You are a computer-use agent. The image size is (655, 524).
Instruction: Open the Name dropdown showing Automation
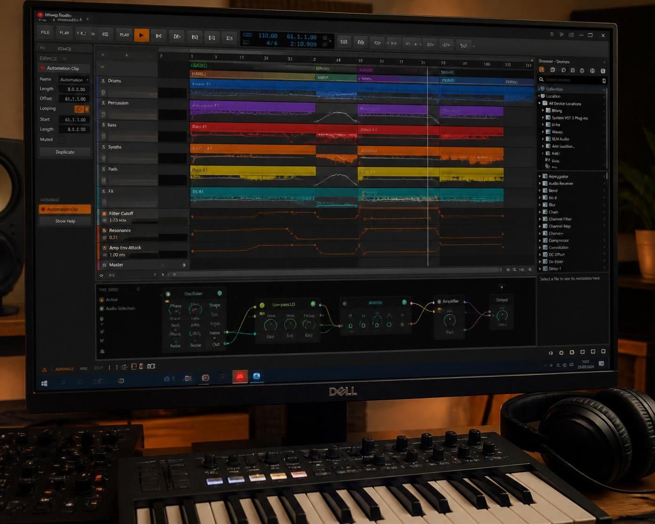(74, 80)
